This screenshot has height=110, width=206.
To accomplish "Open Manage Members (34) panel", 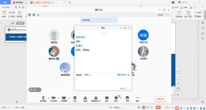I will pos(96,98).
